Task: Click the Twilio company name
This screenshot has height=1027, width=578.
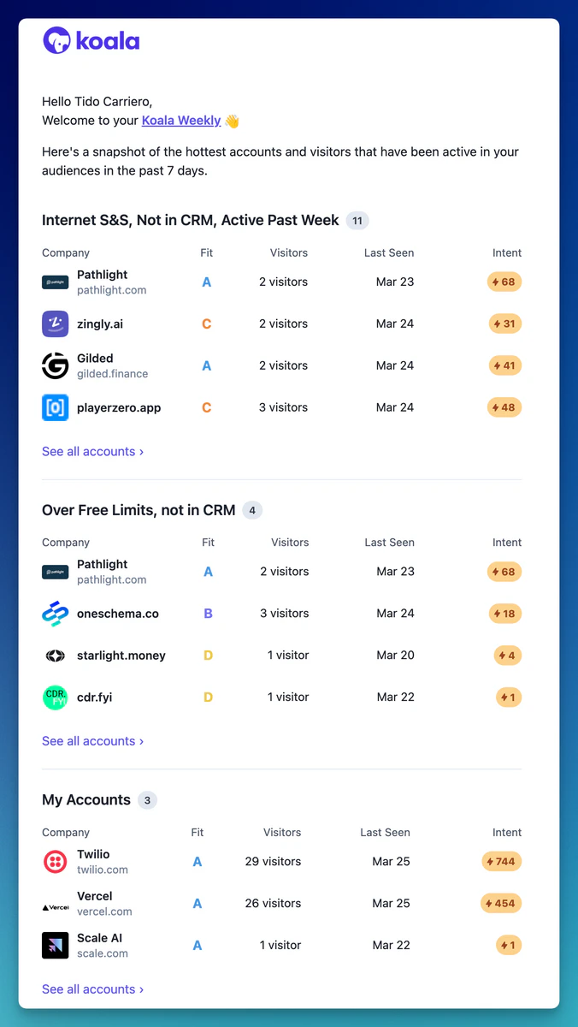Action: click(93, 854)
